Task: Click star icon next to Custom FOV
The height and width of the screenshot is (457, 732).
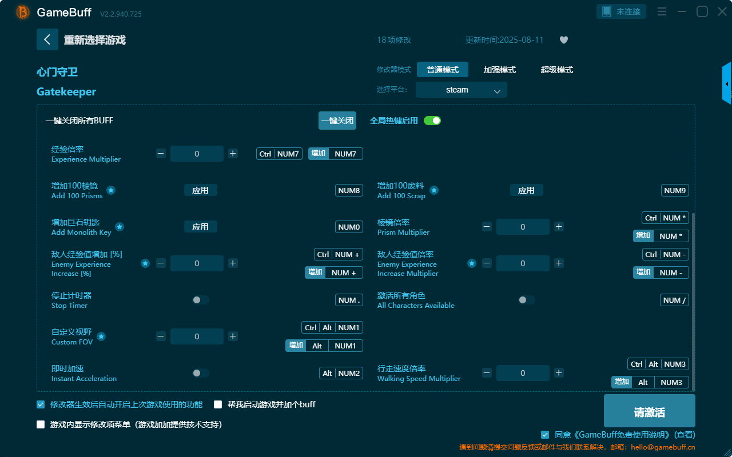Action: click(101, 336)
